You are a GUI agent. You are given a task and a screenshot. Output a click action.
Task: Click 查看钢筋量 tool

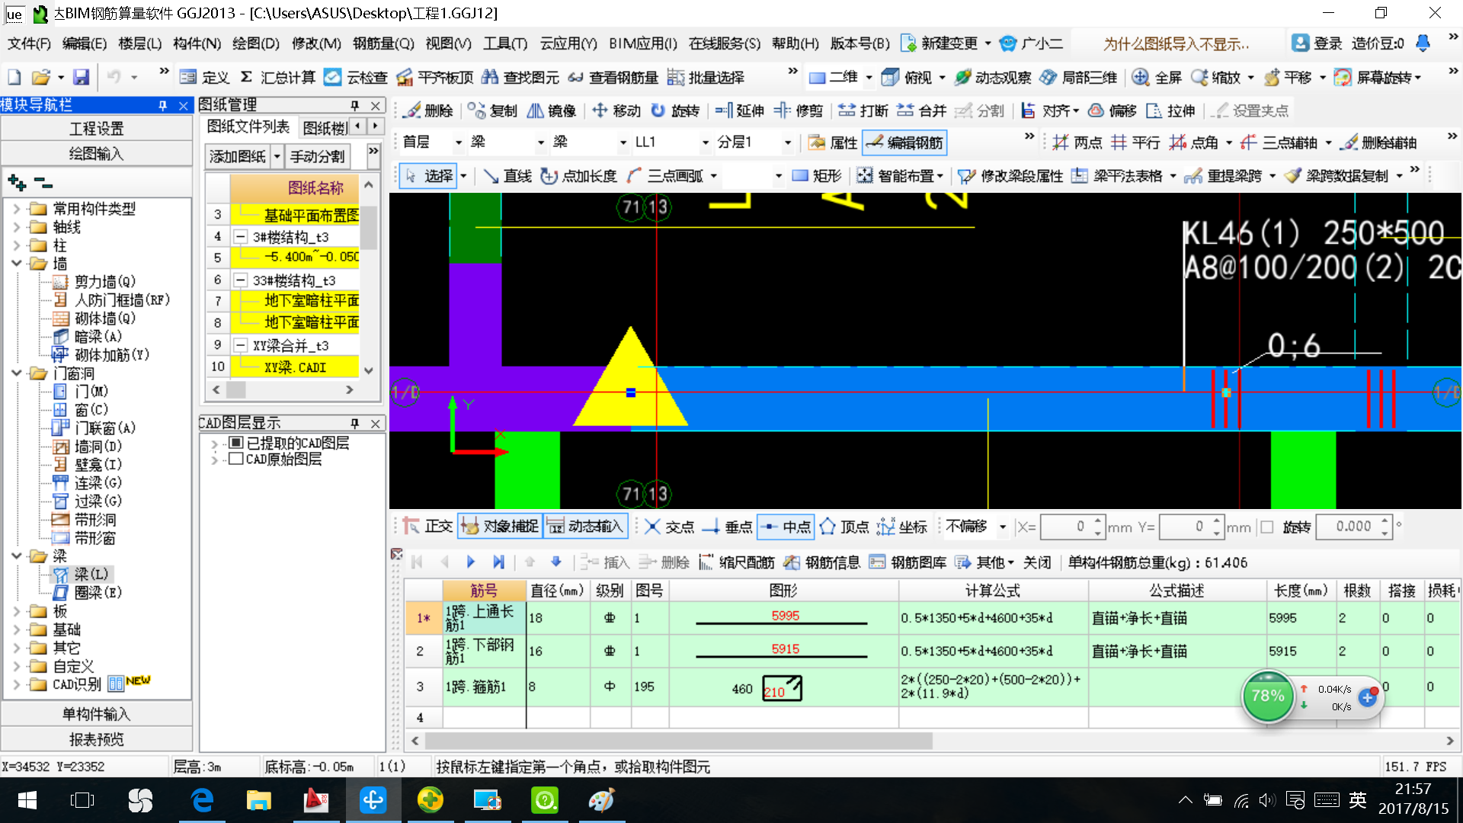613,77
